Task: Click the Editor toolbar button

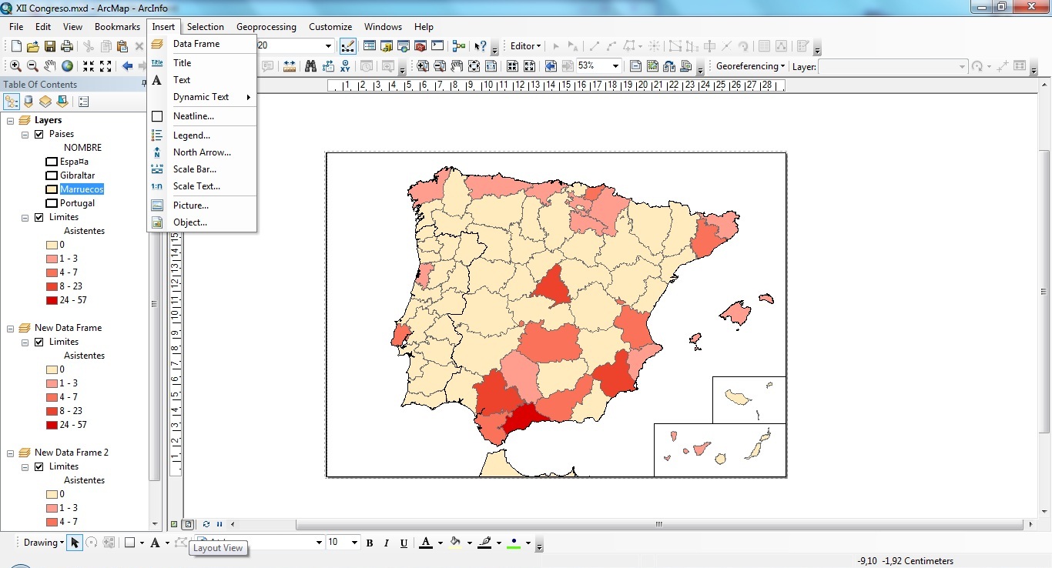Action: (x=522, y=45)
